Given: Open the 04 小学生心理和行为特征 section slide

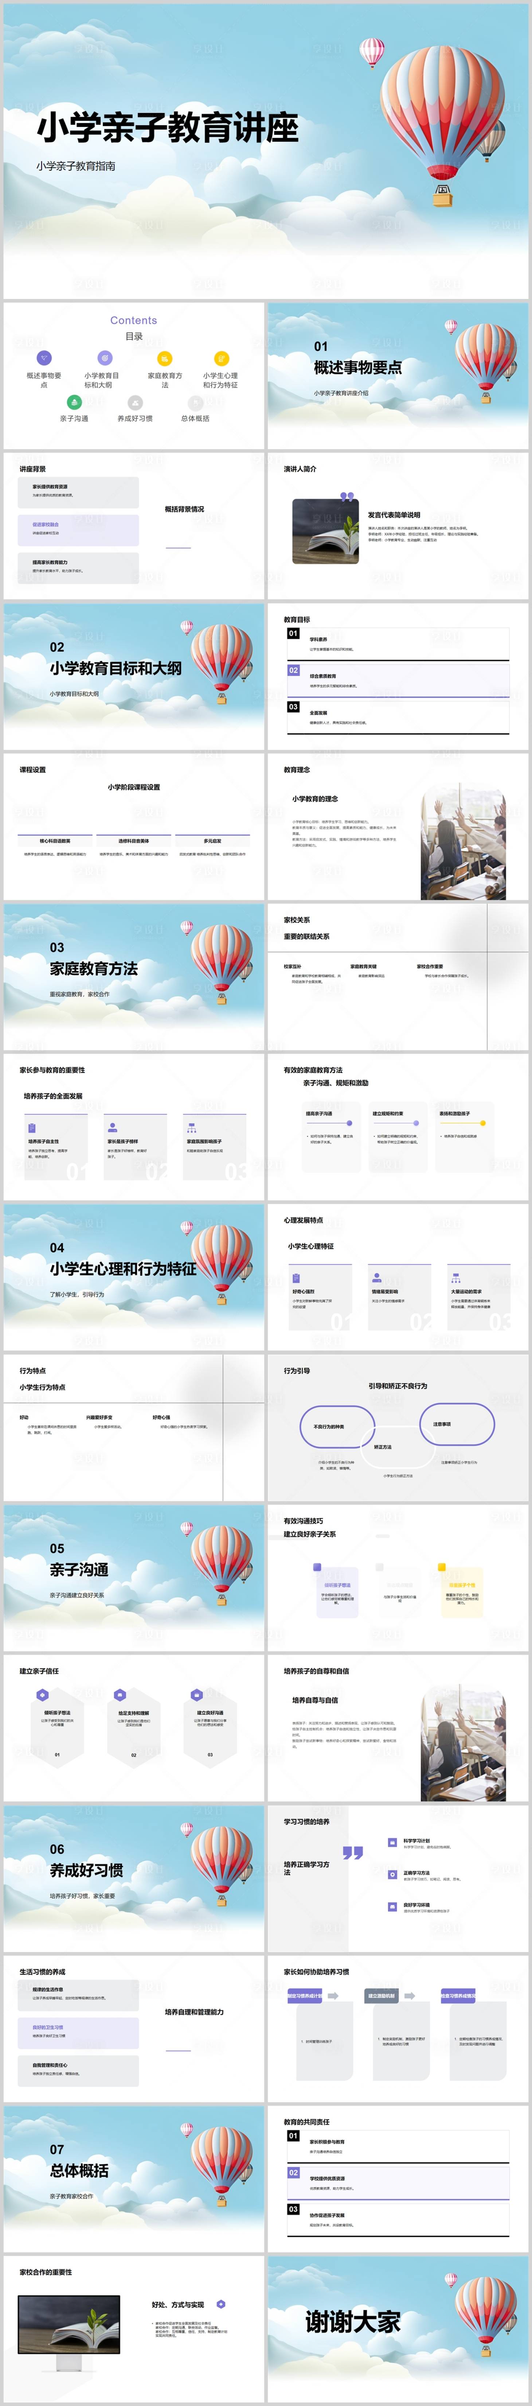Looking at the screenshot, I should [x=133, y=1277].
